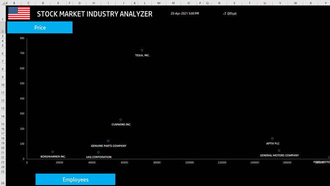
Task: Click the GENUINE PARTS COMPANY label
Action: (x=109, y=146)
